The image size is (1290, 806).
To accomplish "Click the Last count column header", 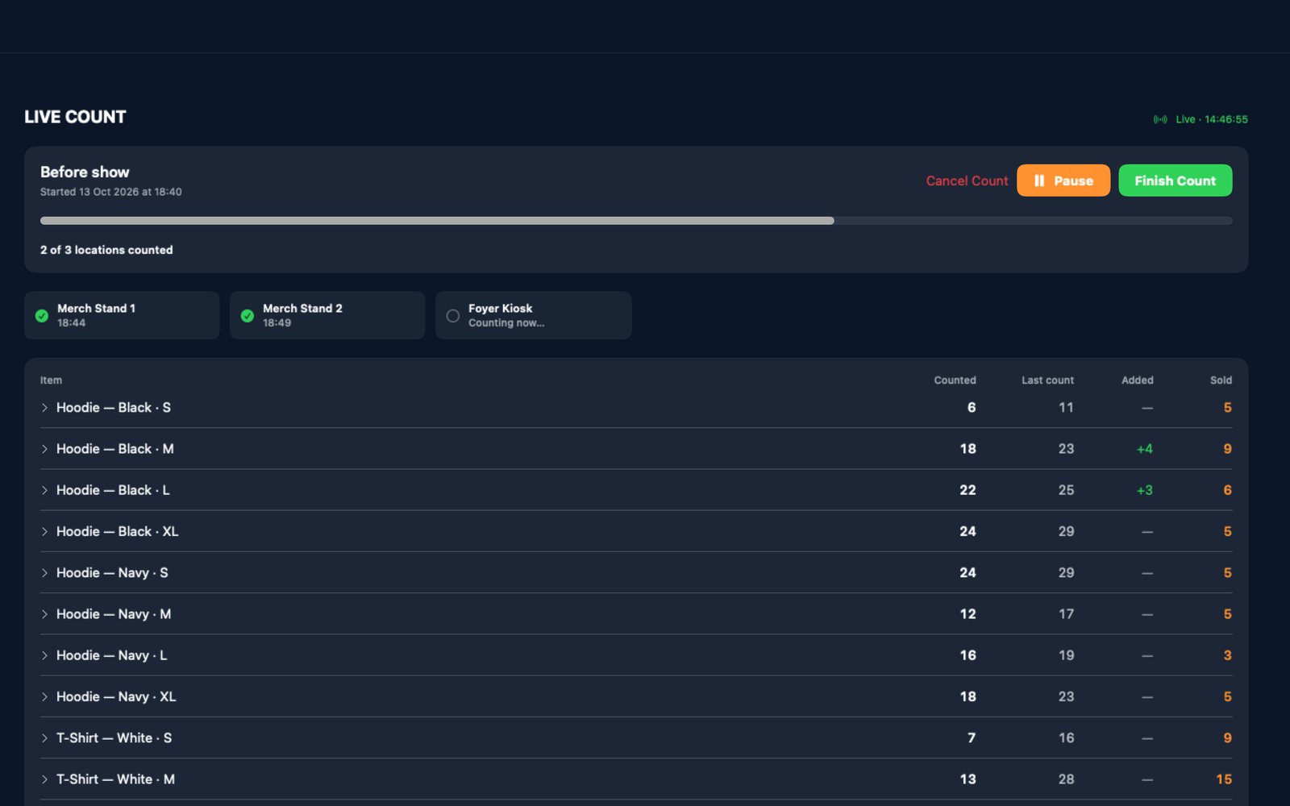I will click(1047, 380).
